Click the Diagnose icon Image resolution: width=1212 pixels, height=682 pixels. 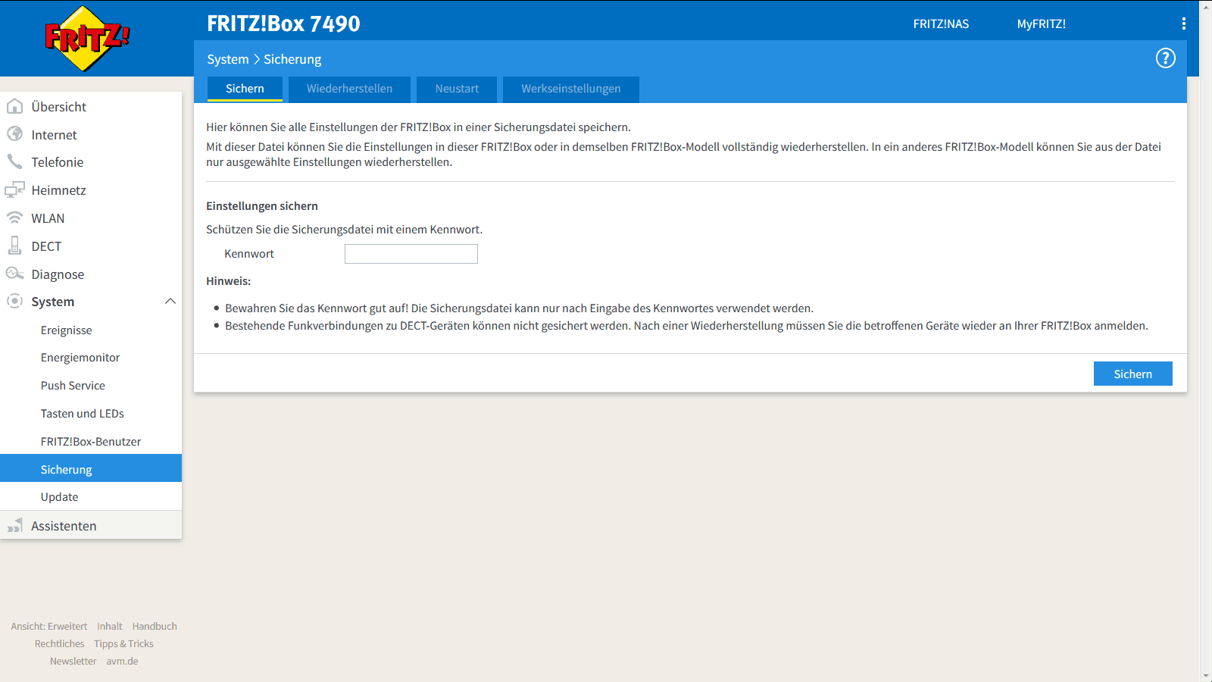pyautogui.click(x=14, y=274)
